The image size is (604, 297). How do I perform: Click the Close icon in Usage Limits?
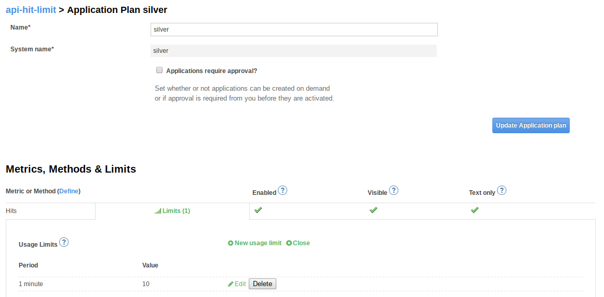point(289,243)
